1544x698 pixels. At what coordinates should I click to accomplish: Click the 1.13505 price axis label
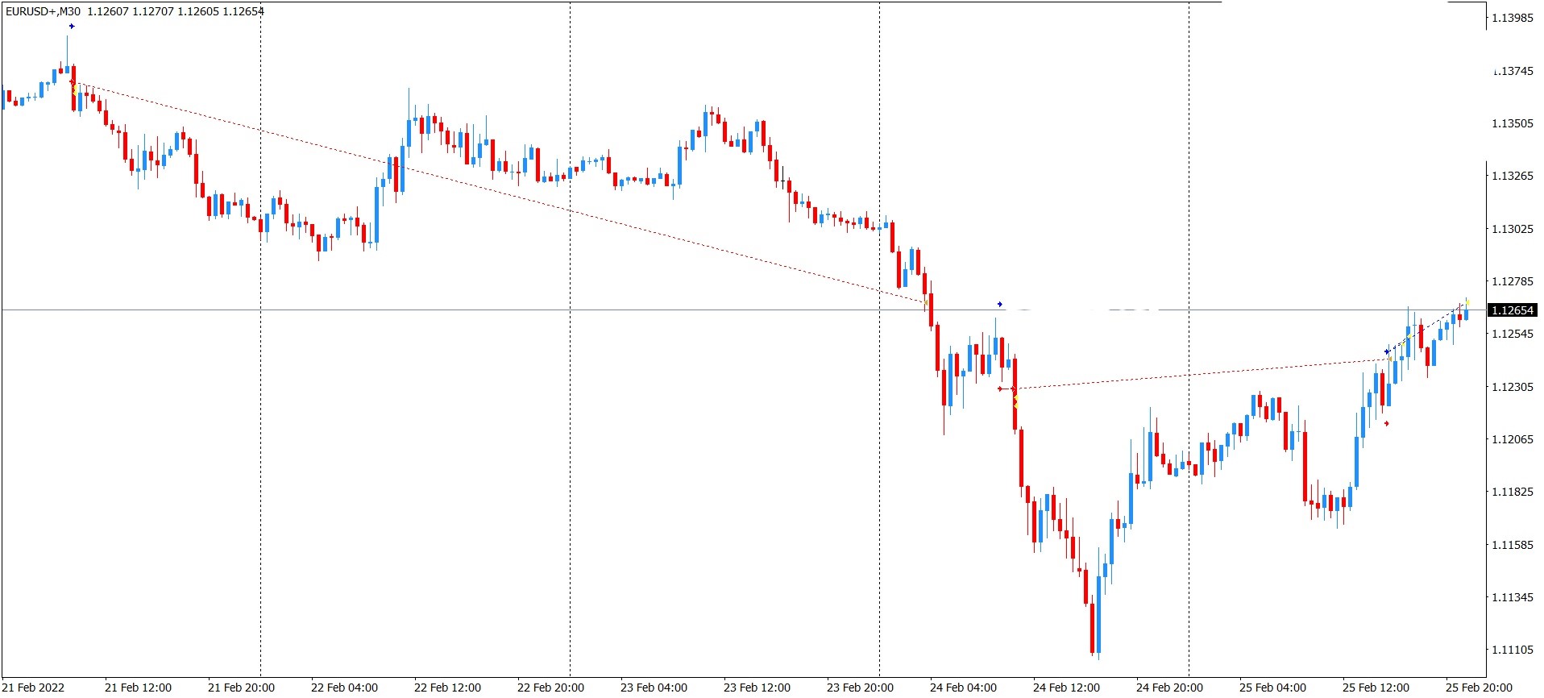coord(1513,123)
